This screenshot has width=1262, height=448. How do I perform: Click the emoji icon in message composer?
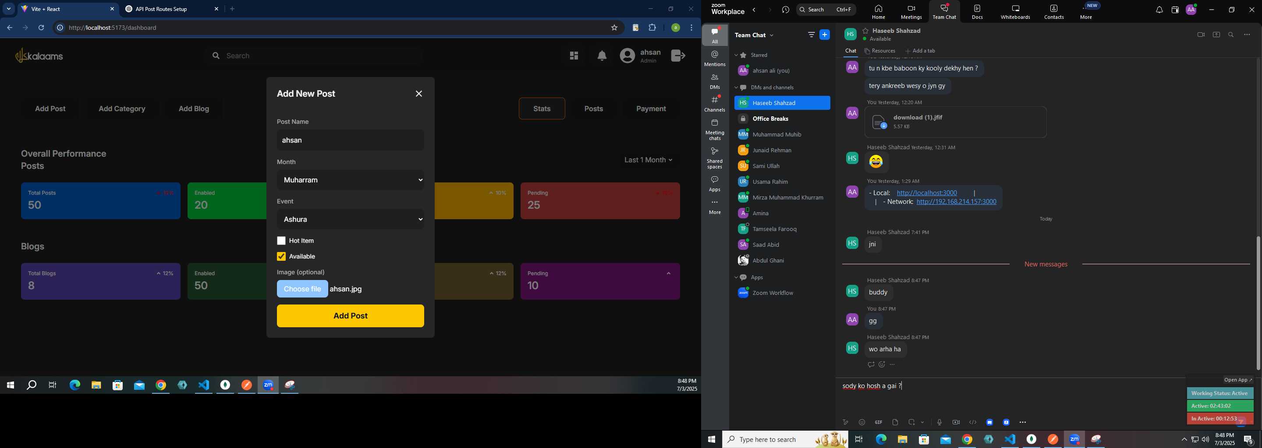862,422
